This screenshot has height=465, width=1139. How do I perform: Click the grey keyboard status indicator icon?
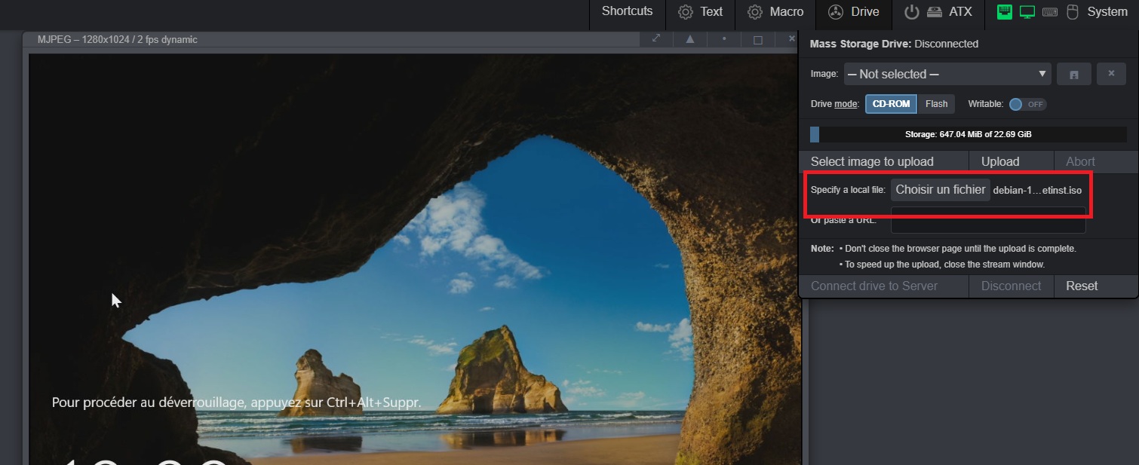pos(1049,12)
